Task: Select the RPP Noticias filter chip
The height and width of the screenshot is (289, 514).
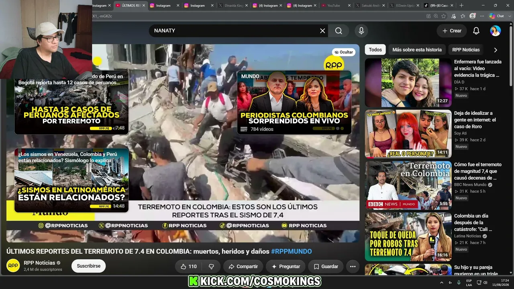Action: (466, 50)
